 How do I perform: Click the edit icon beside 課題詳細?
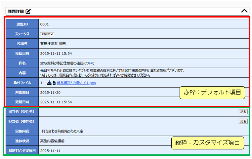pyautogui.click(x=28, y=11)
